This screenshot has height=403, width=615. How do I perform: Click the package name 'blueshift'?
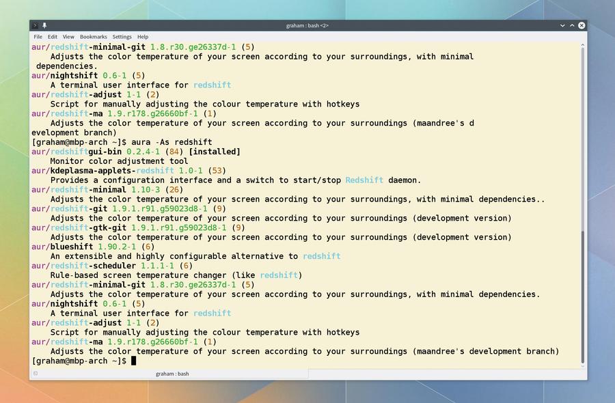click(x=72, y=247)
